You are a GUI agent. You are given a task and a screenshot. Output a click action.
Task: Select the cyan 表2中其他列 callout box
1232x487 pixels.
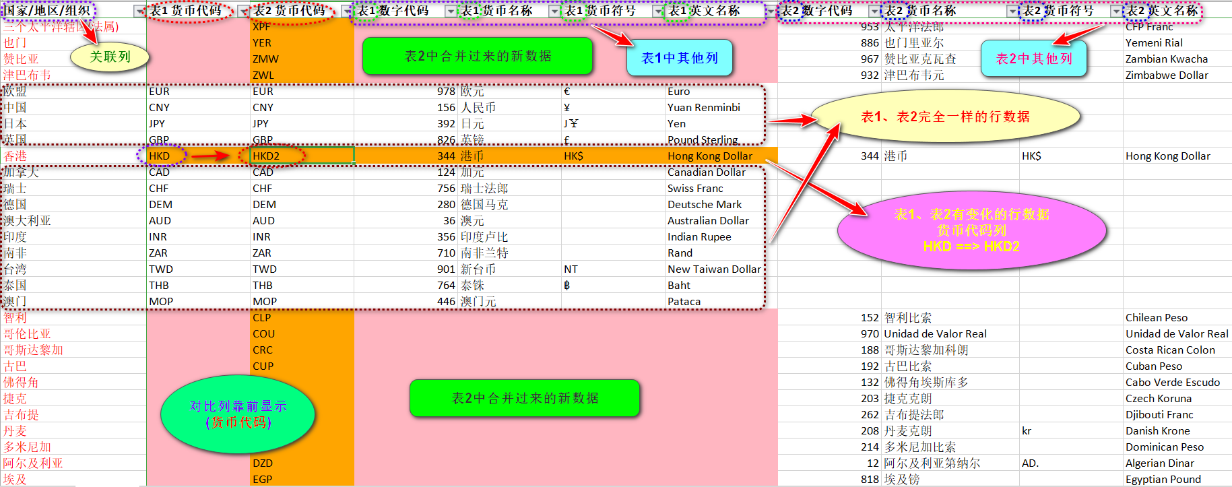(x=1033, y=59)
